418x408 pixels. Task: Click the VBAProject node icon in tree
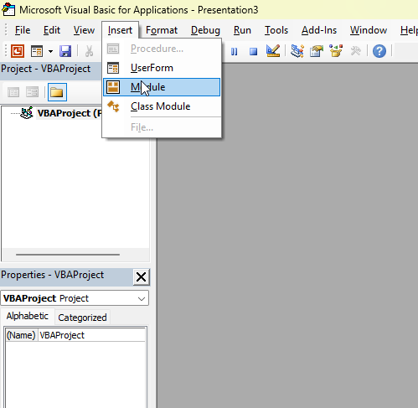pos(27,113)
